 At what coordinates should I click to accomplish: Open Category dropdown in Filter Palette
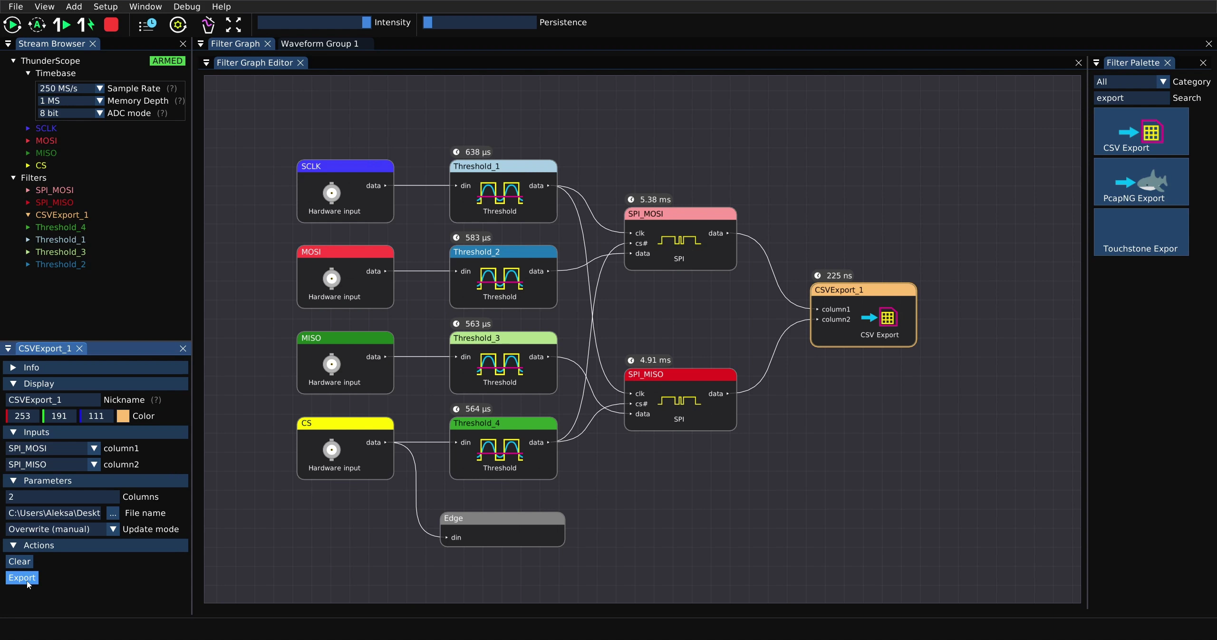[1131, 82]
